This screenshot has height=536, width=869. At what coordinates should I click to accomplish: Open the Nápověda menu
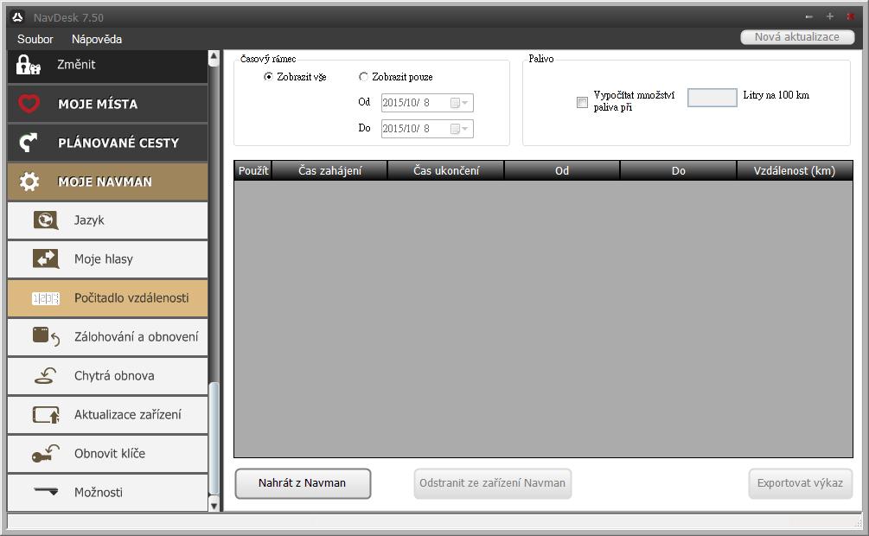tap(97, 39)
